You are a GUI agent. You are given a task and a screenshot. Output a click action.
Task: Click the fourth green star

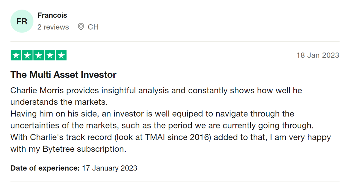(x=50, y=55)
